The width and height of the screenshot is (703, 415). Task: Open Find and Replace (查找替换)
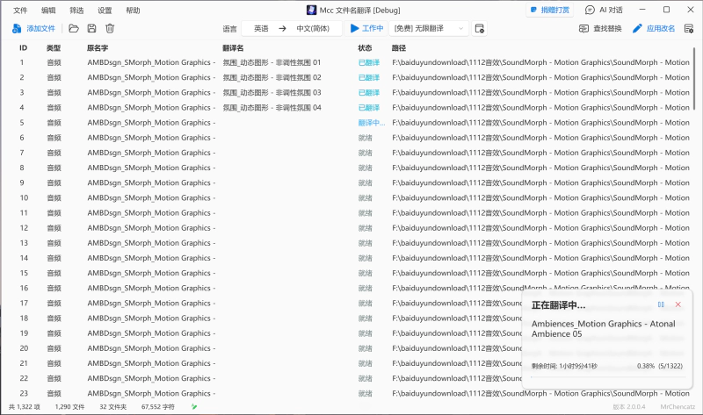600,28
